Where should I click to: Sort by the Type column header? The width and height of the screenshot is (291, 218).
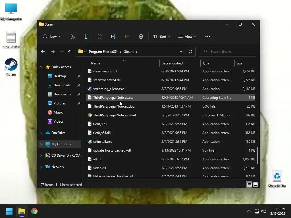click(x=217, y=63)
